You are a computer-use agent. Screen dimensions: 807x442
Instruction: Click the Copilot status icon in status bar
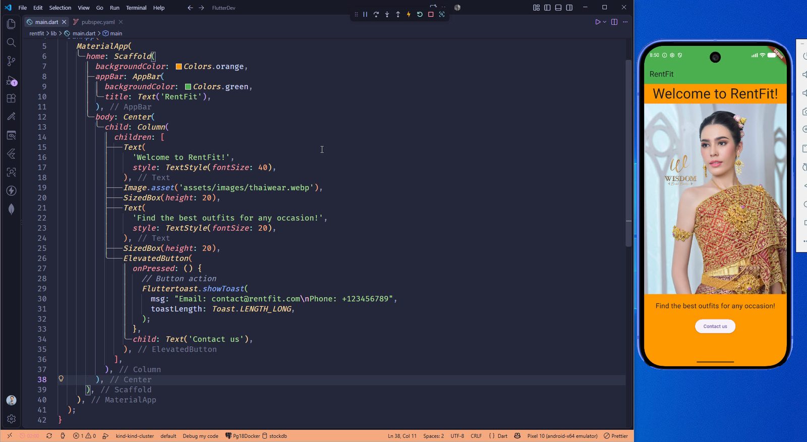coord(517,436)
